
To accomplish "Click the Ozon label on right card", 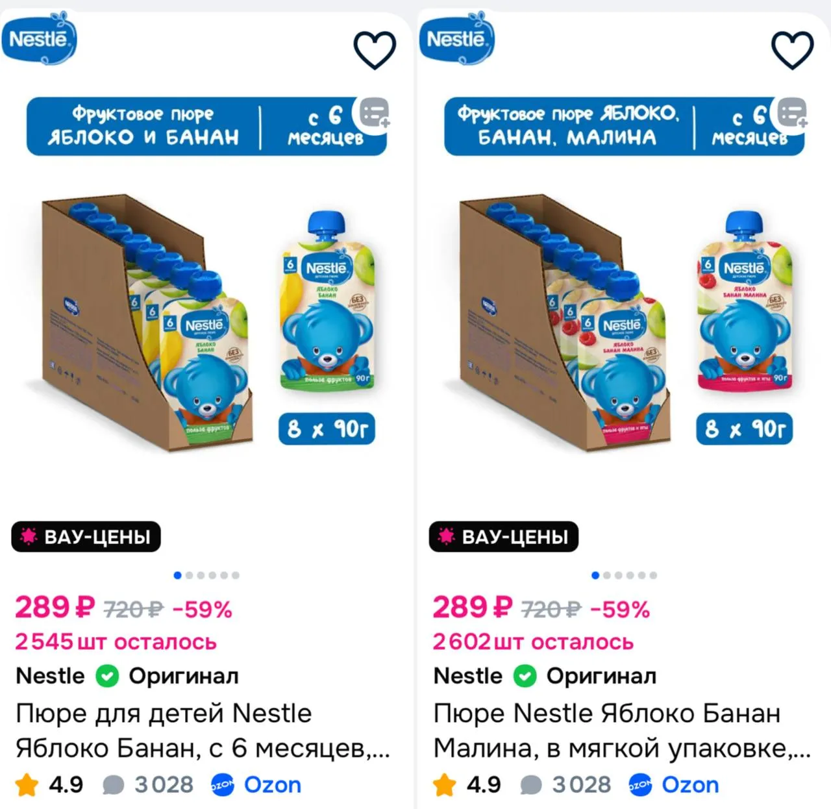I will pos(689,785).
